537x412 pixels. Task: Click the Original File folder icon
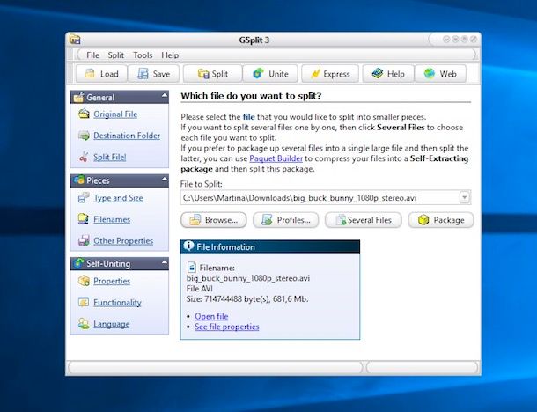pyautogui.click(x=84, y=114)
